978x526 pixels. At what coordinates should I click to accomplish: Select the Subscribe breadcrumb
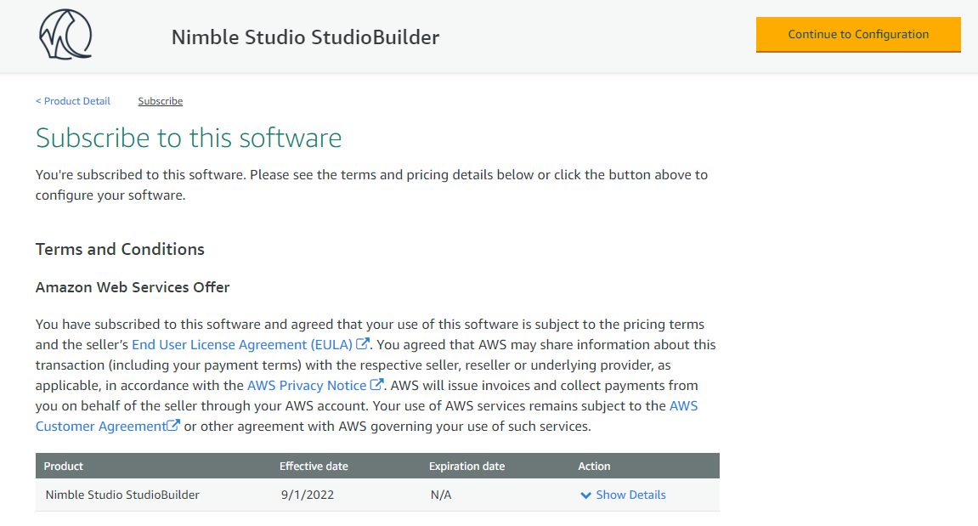click(x=161, y=101)
